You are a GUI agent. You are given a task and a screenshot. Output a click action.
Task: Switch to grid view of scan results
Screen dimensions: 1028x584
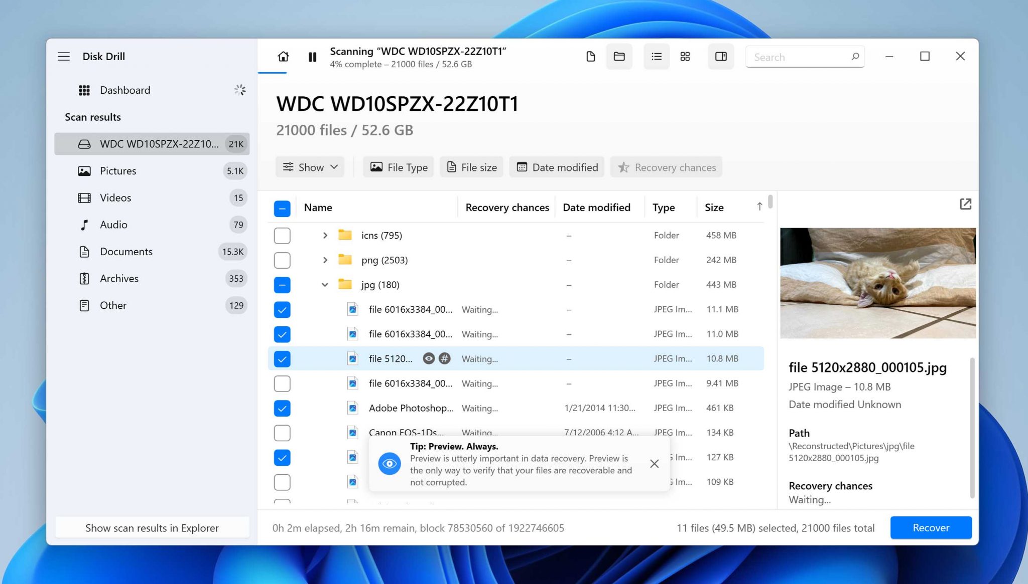(685, 56)
